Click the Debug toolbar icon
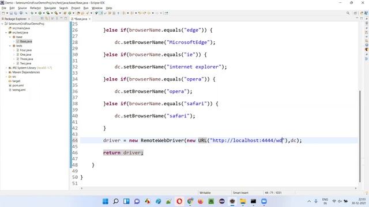Image resolution: width=369 pixels, height=207 pixels. [x=32, y=13]
